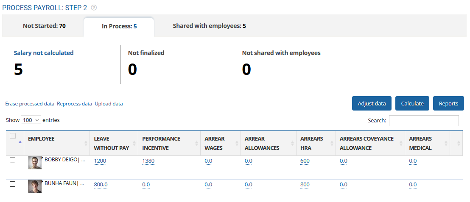Switch to the Not Started tab
470x202 pixels.
pos(44,26)
